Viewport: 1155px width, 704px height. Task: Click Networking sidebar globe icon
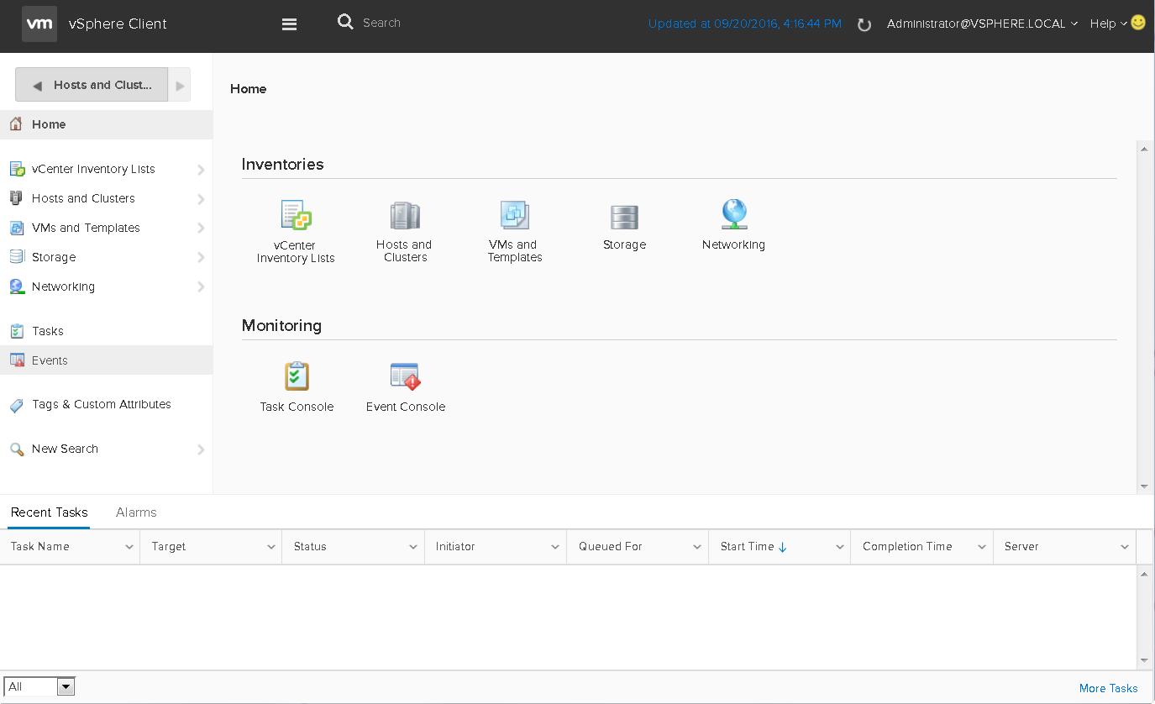click(x=16, y=286)
